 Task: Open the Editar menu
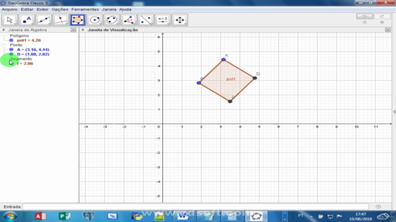click(27, 9)
